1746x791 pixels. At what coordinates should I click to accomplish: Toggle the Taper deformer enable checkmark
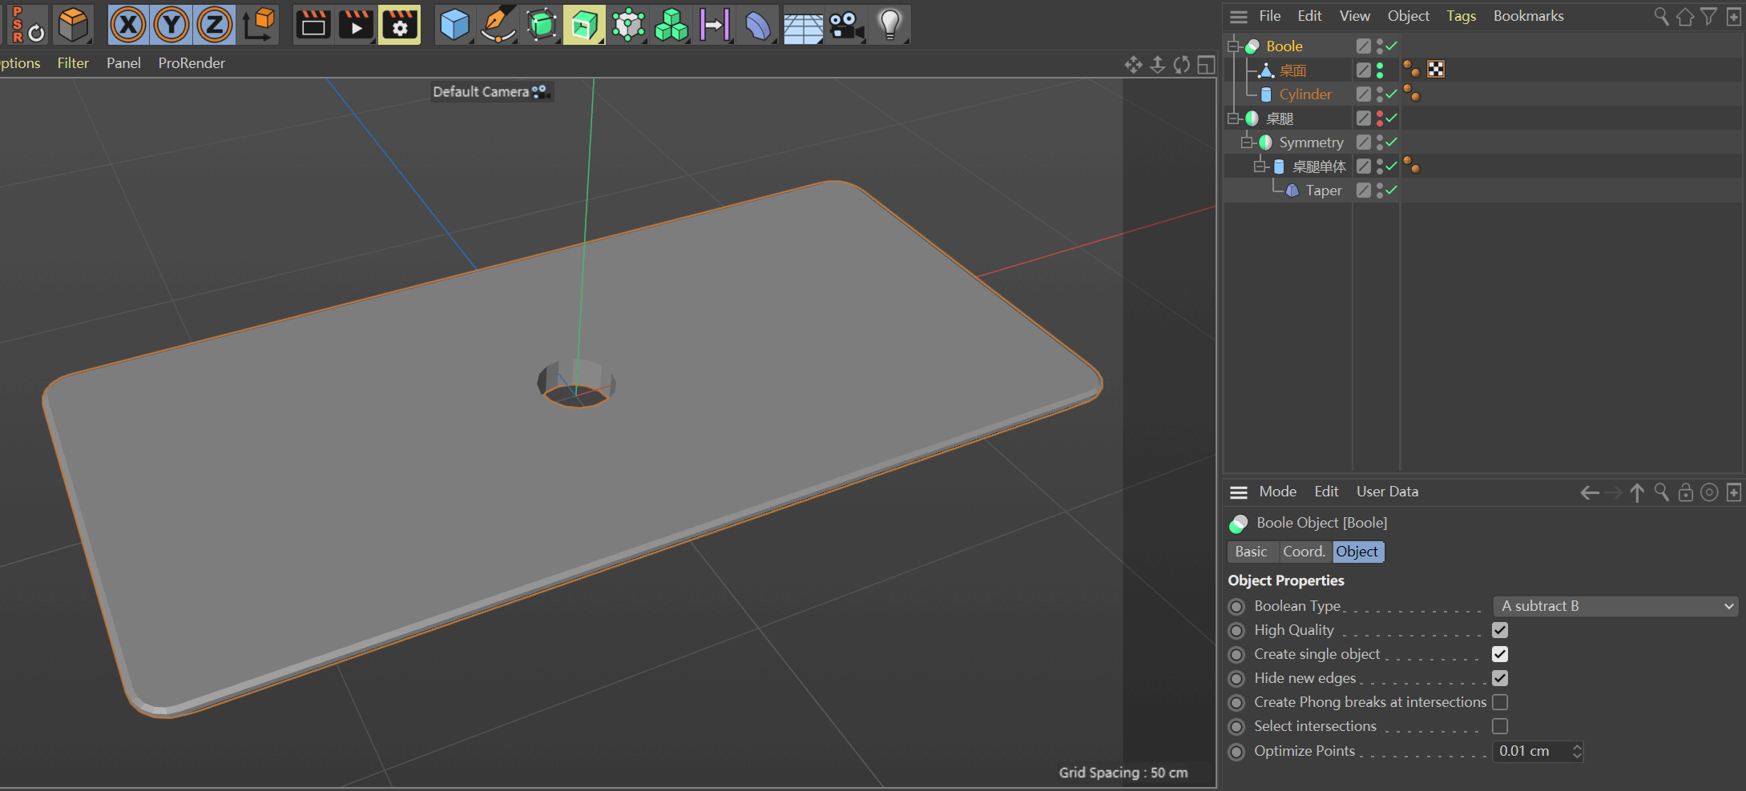pyautogui.click(x=1392, y=190)
